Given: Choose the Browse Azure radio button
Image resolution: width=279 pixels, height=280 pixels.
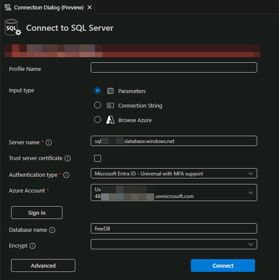Looking at the screenshot, I should (x=98, y=120).
